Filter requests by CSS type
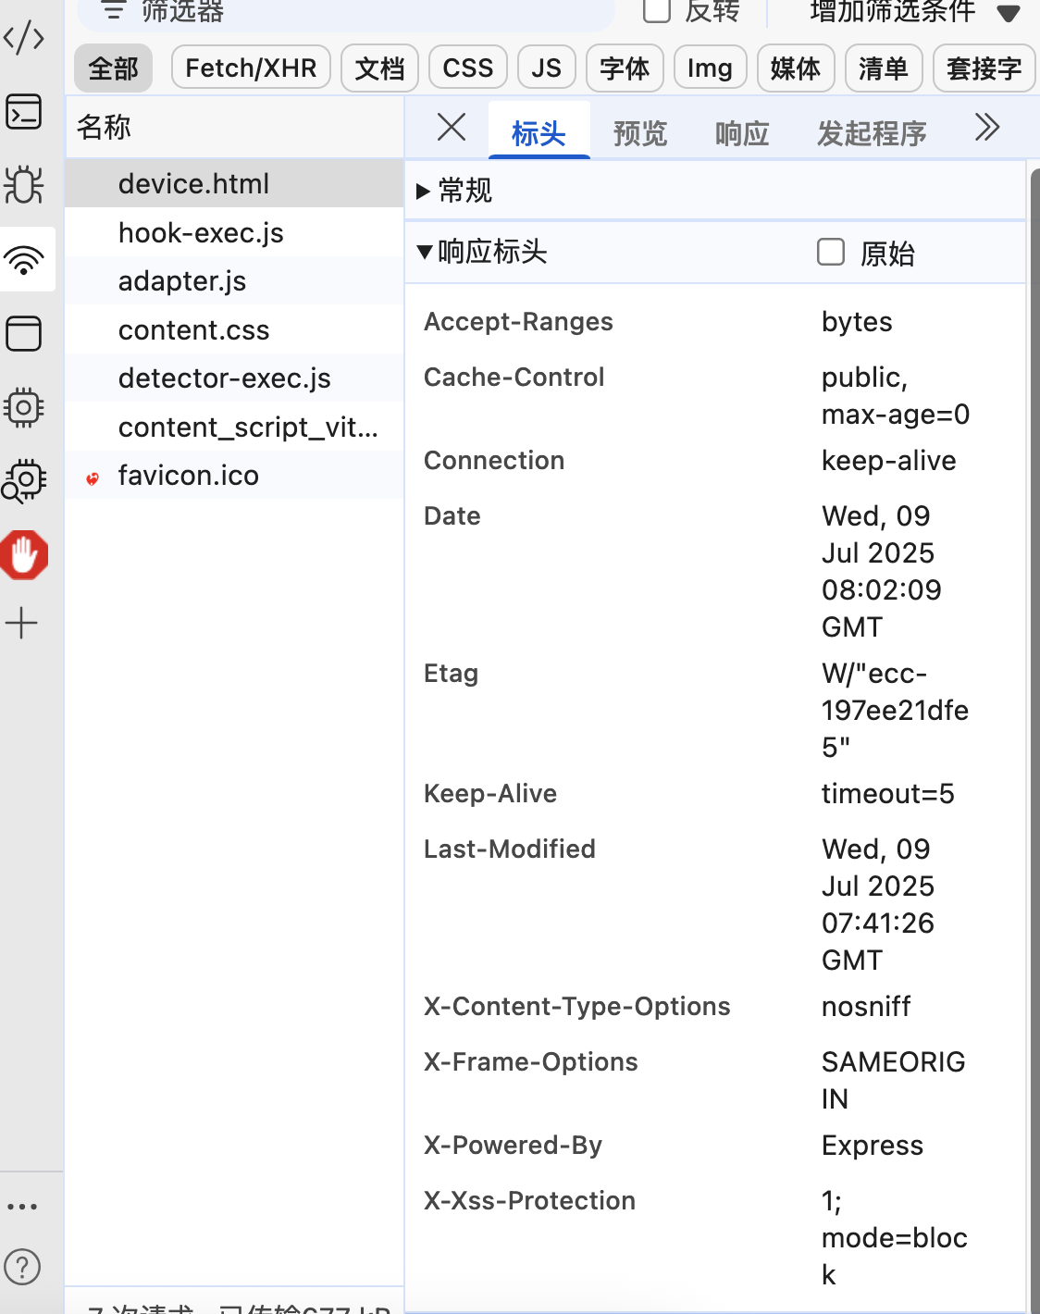1040x1314 pixels. pos(468,68)
